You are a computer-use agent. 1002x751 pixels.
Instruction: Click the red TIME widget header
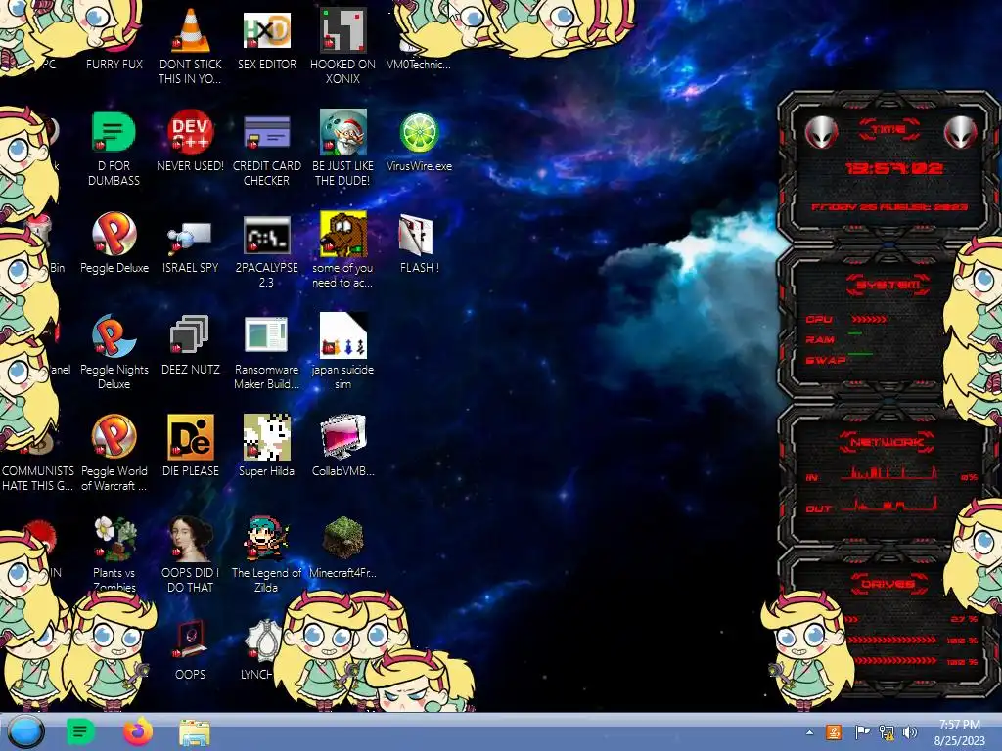888,129
